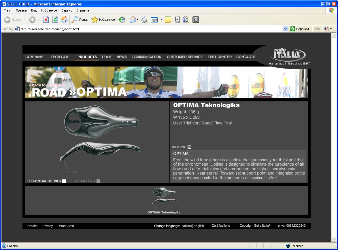The height and width of the screenshot is (250, 338).
Task: Open Edit button dropdown arrow
Action: coord(161,20)
